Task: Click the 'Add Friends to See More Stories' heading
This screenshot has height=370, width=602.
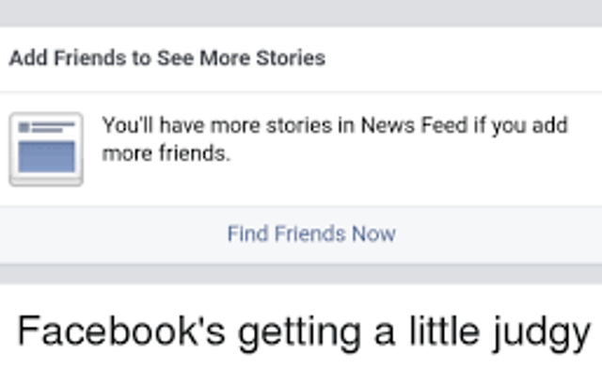Action: (167, 58)
